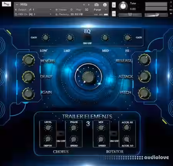
Task: Click the MID band label
Action: pos(105,51)
